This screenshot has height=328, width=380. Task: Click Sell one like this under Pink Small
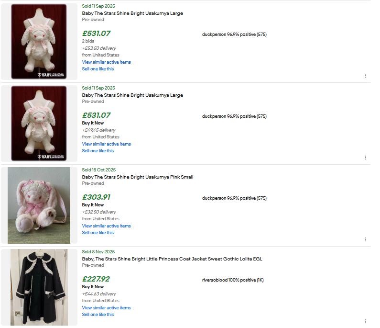pyautogui.click(x=98, y=233)
